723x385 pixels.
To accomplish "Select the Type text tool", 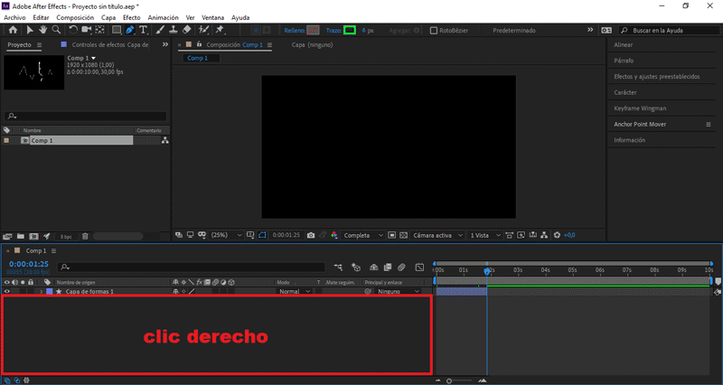I will pyautogui.click(x=144, y=30).
